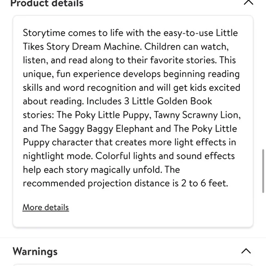Collapse the Product details section chevron
Screen dimensions: 266x266
tap(249, 2)
